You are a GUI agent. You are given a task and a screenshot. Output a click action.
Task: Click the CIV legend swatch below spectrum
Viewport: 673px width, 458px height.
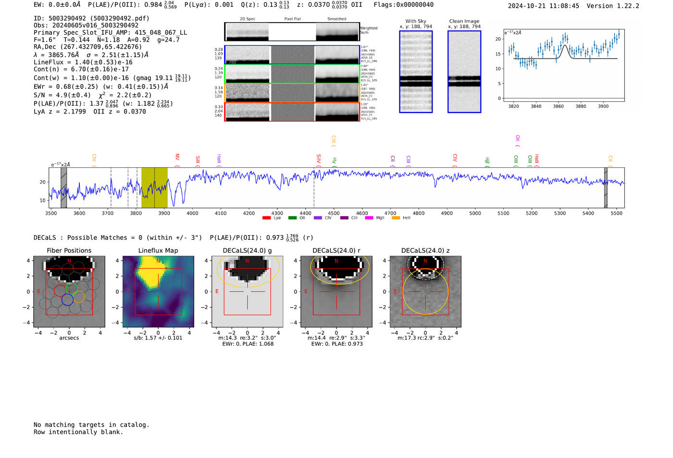pyautogui.click(x=318, y=218)
